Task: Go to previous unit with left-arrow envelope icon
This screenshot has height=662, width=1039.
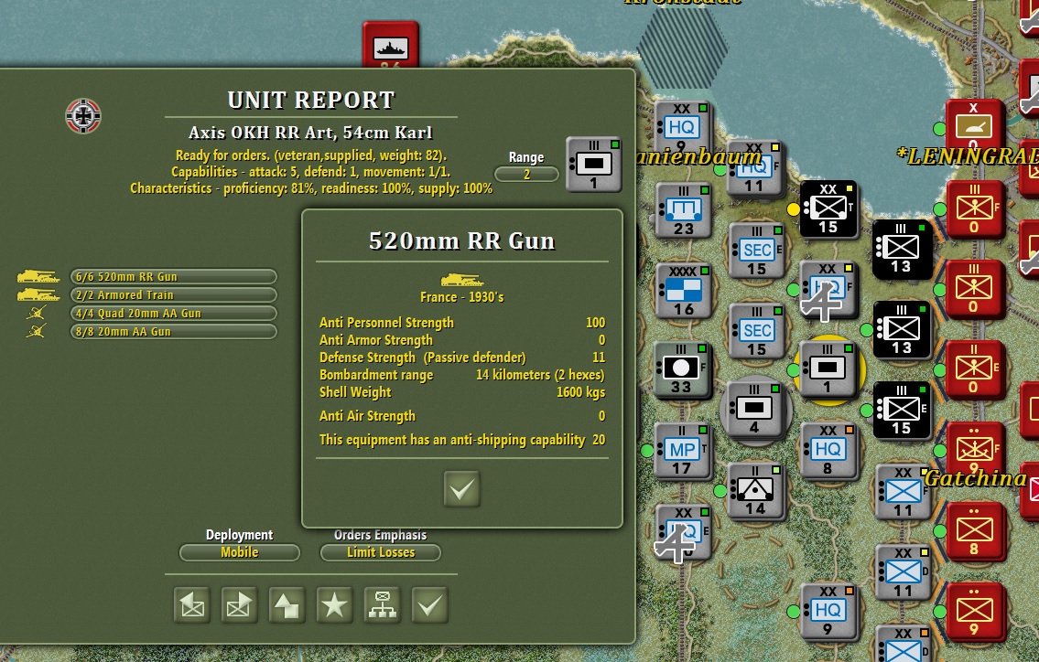Action: coord(192,605)
